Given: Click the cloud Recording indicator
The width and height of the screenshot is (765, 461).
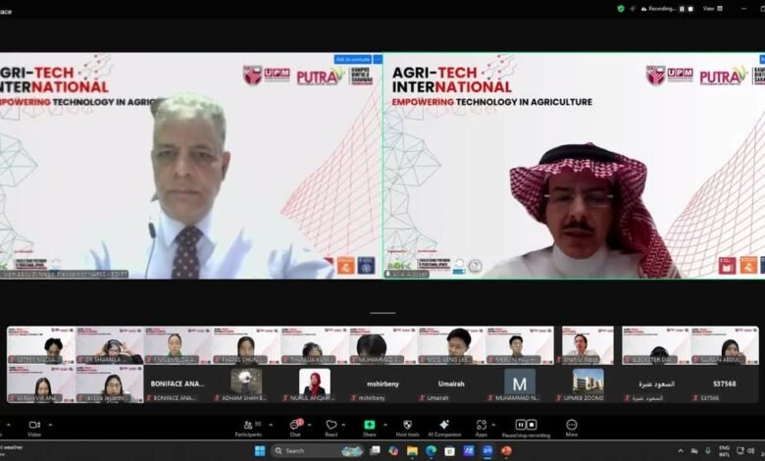Looking at the screenshot, I should pyautogui.click(x=658, y=9).
